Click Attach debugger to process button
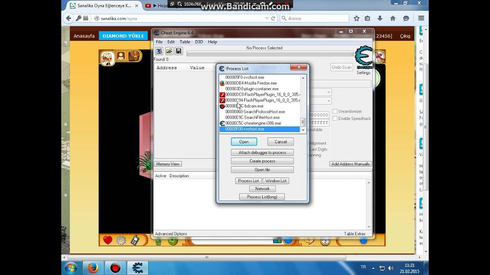The width and height of the screenshot is (490, 275). (262, 152)
